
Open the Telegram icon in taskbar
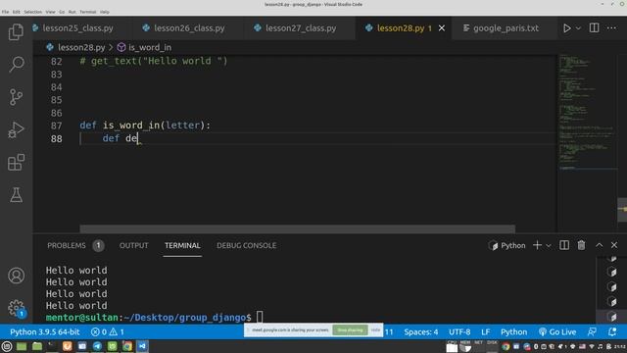click(x=97, y=346)
